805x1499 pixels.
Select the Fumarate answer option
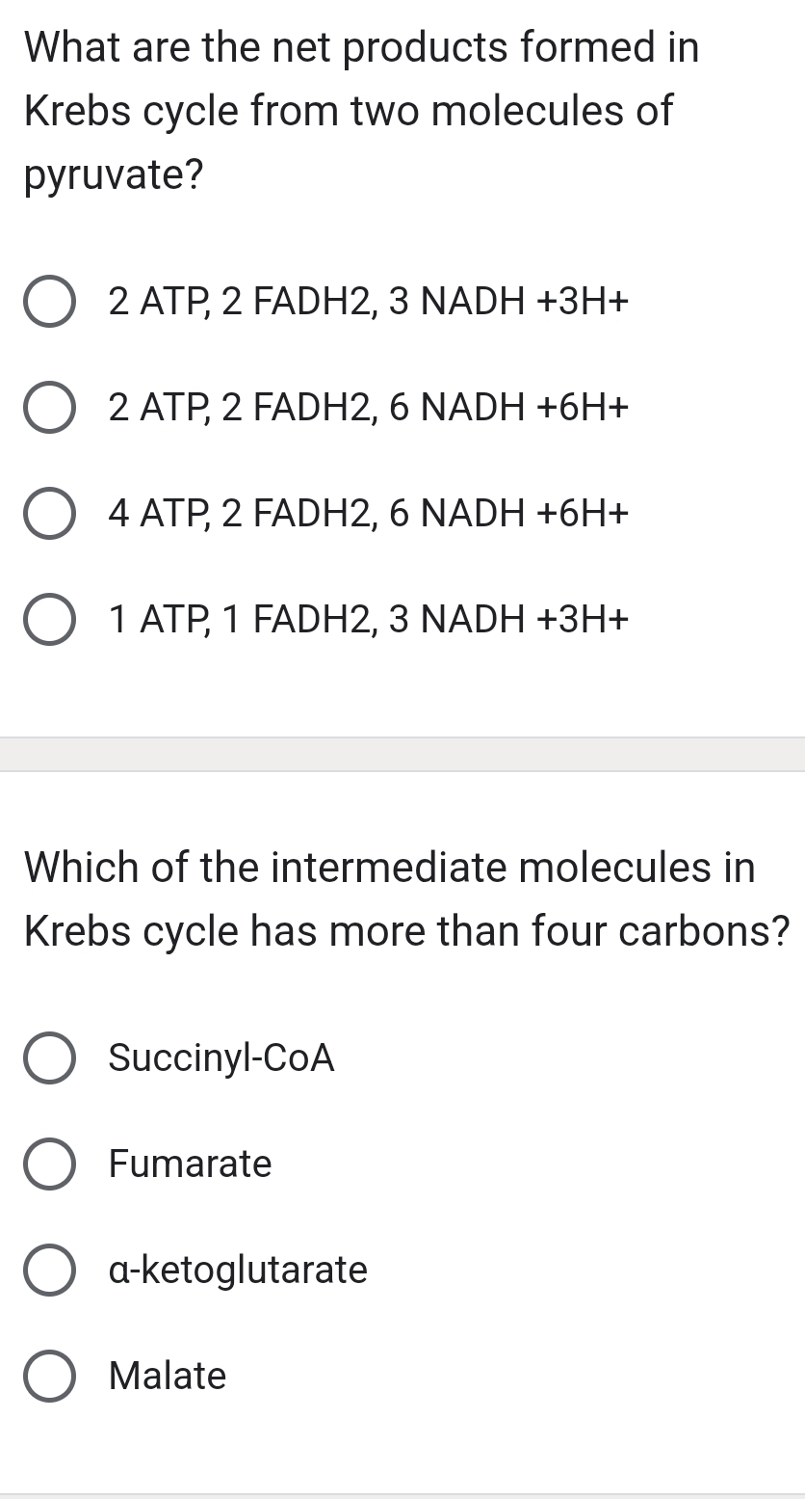pyautogui.click(x=49, y=1164)
